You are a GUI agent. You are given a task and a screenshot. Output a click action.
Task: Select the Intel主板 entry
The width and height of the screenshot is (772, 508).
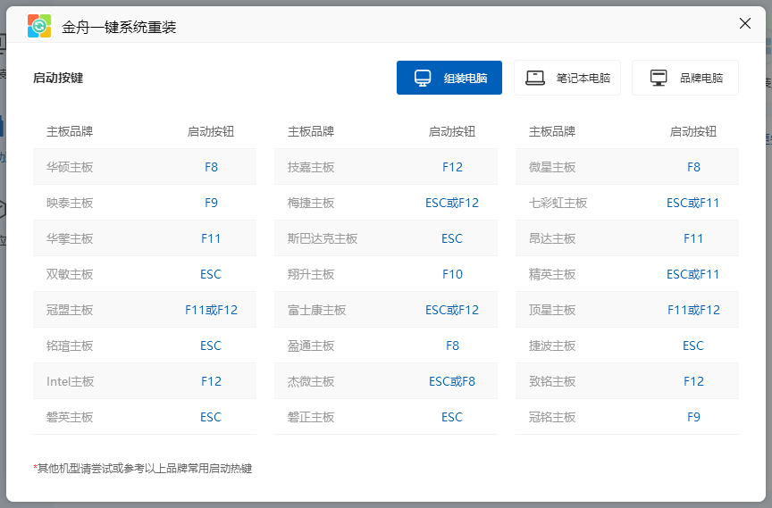[70, 381]
